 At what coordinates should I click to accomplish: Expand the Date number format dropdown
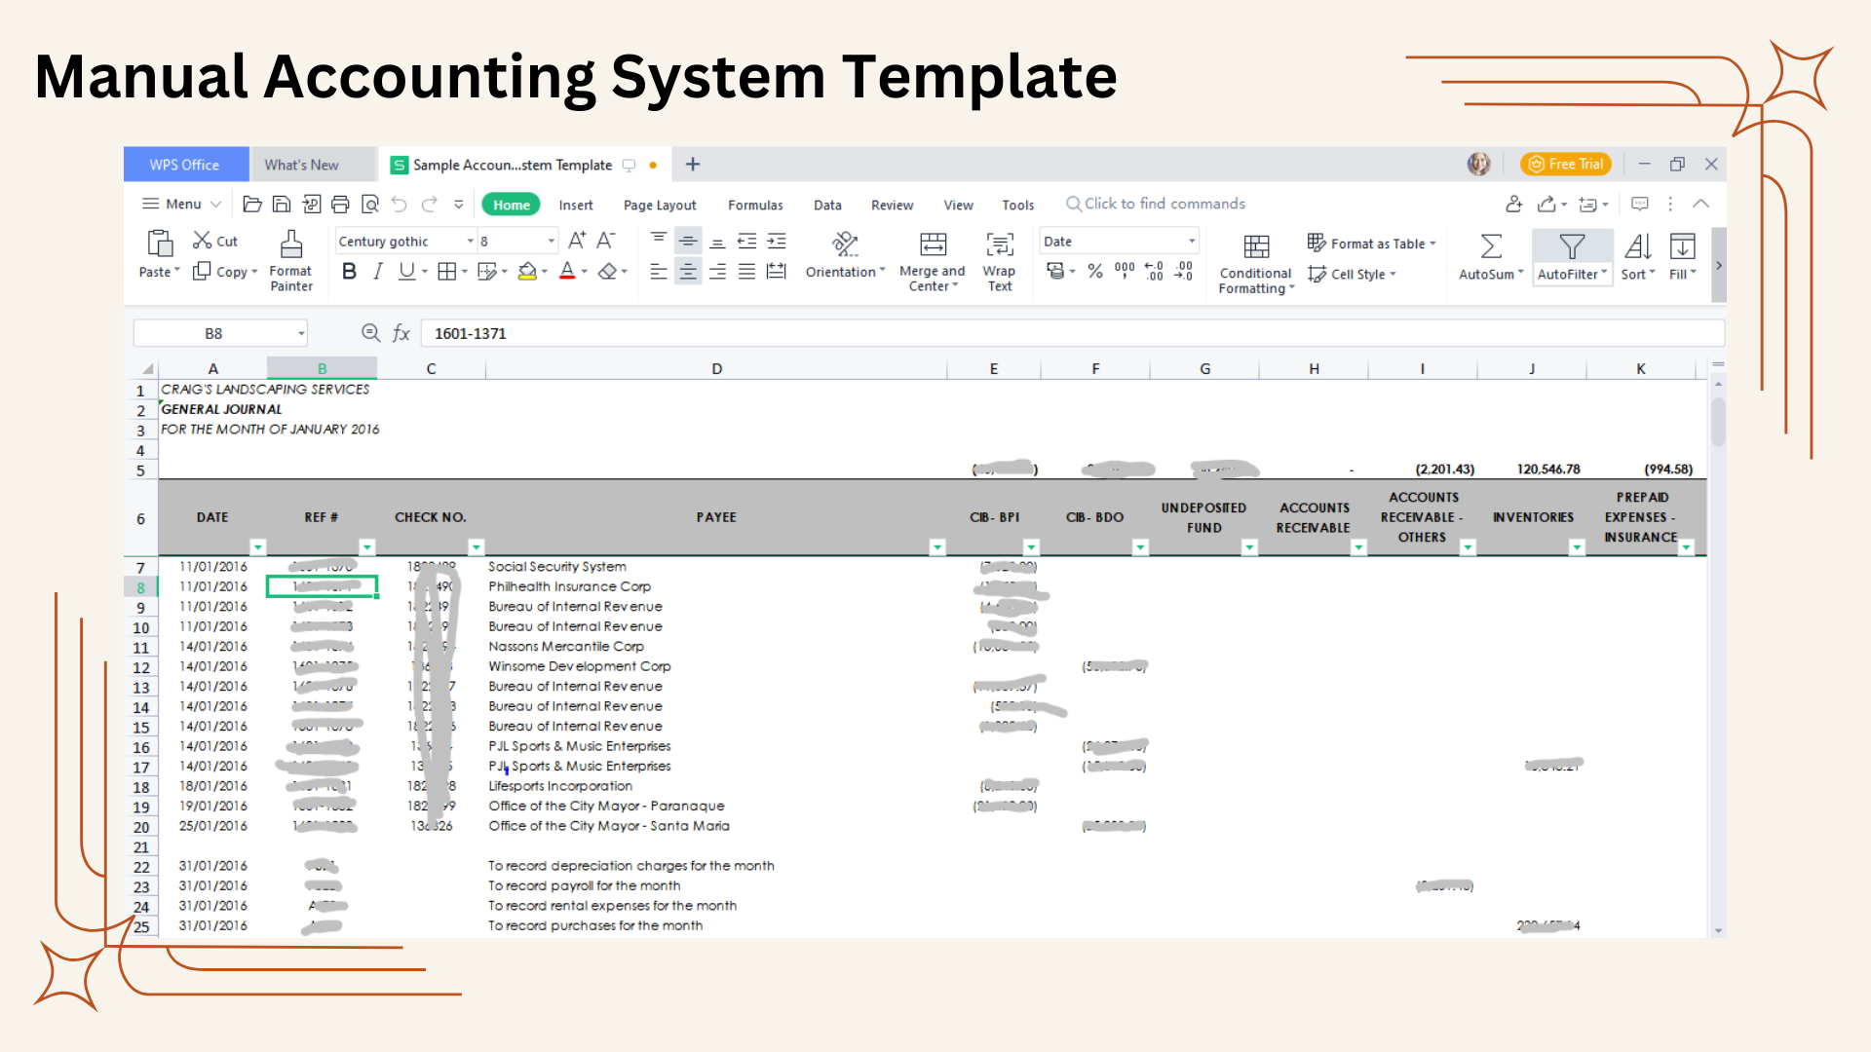click(1191, 241)
